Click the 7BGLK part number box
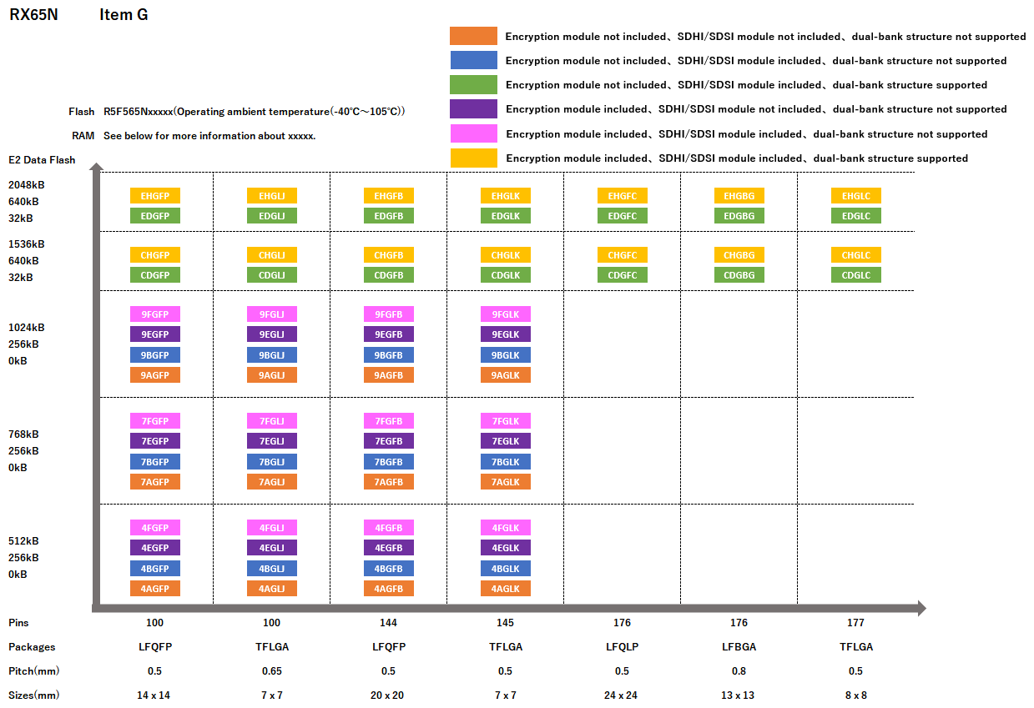 point(505,462)
